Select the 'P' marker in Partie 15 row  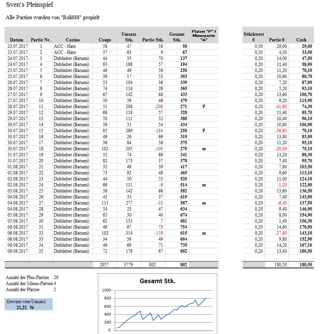pyautogui.click(x=204, y=131)
